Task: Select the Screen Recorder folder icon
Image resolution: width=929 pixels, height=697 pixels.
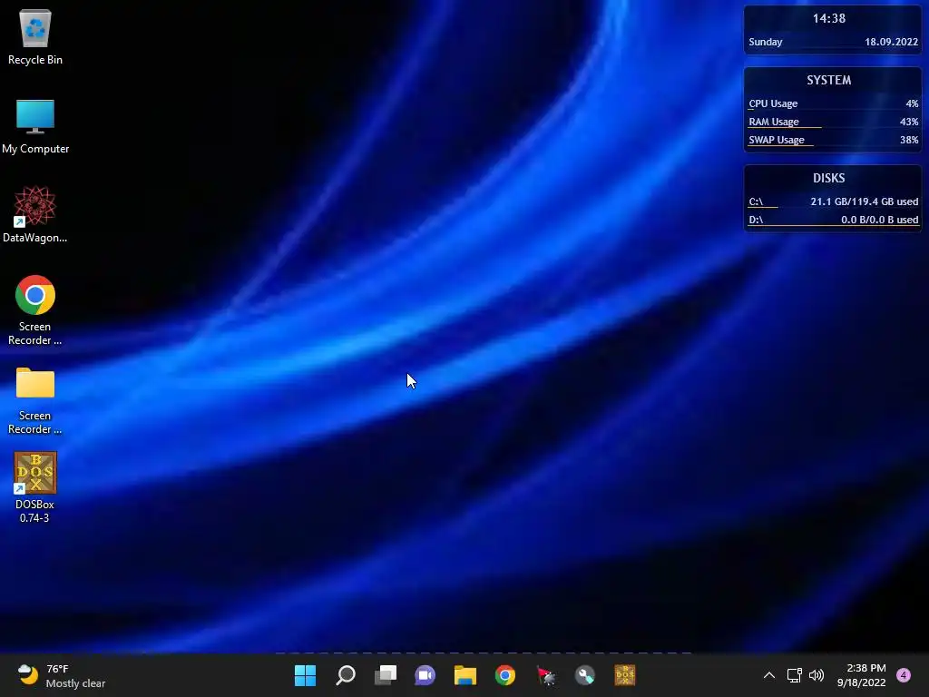Action: [x=35, y=400]
